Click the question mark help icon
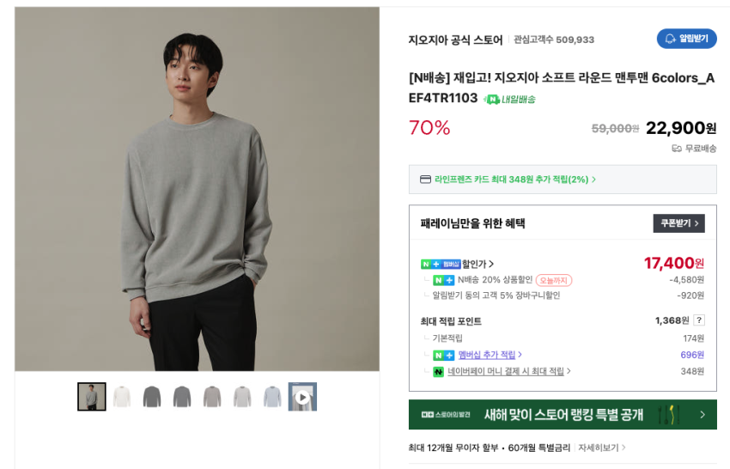The image size is (730, 469). pos(698,320)
